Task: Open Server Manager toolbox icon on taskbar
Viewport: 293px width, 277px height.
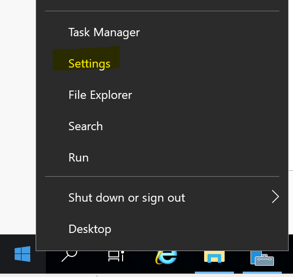Action: click(262, 257)
